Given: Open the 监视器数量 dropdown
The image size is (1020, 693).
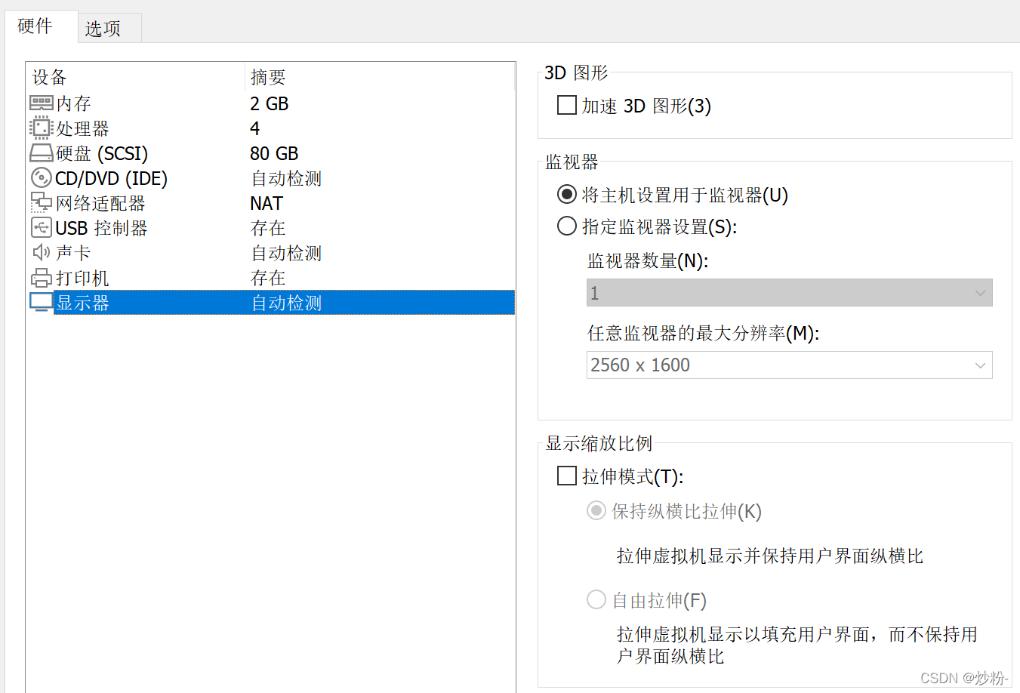Looking at the screenshot, I should 789,293.
